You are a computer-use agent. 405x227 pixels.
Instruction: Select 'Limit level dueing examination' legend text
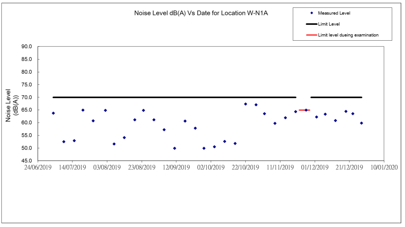point(348,35)
